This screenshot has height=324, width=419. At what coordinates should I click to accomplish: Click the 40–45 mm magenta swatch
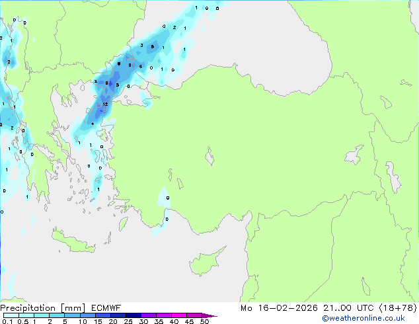(179, 315)
